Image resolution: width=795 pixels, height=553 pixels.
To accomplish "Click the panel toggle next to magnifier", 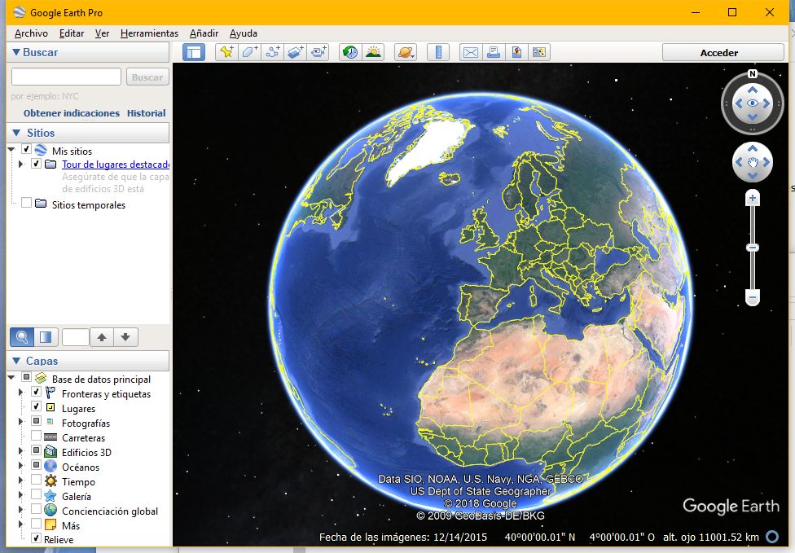I will tap(46, 337).
